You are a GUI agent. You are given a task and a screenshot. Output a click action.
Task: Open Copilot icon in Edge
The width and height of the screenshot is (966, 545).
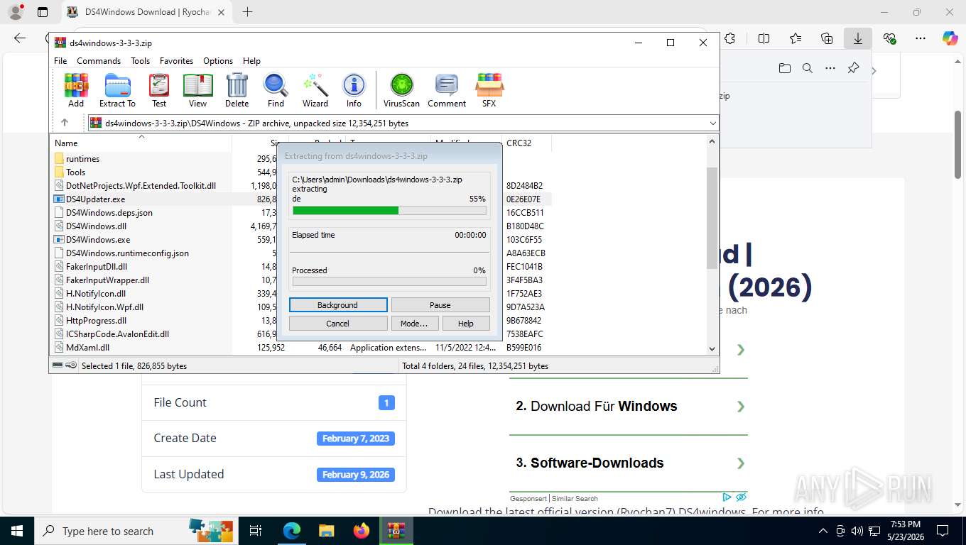950,38
